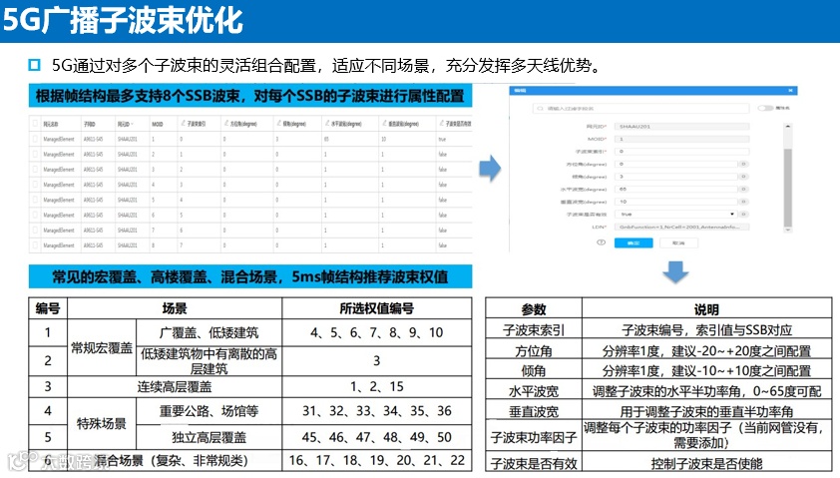Close the 编辑 dialog with the X

(x=790, y=91)
